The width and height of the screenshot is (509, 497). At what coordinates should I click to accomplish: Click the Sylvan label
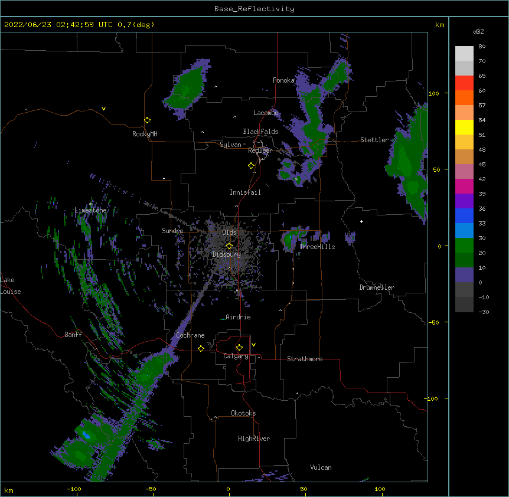click(230, 145)
